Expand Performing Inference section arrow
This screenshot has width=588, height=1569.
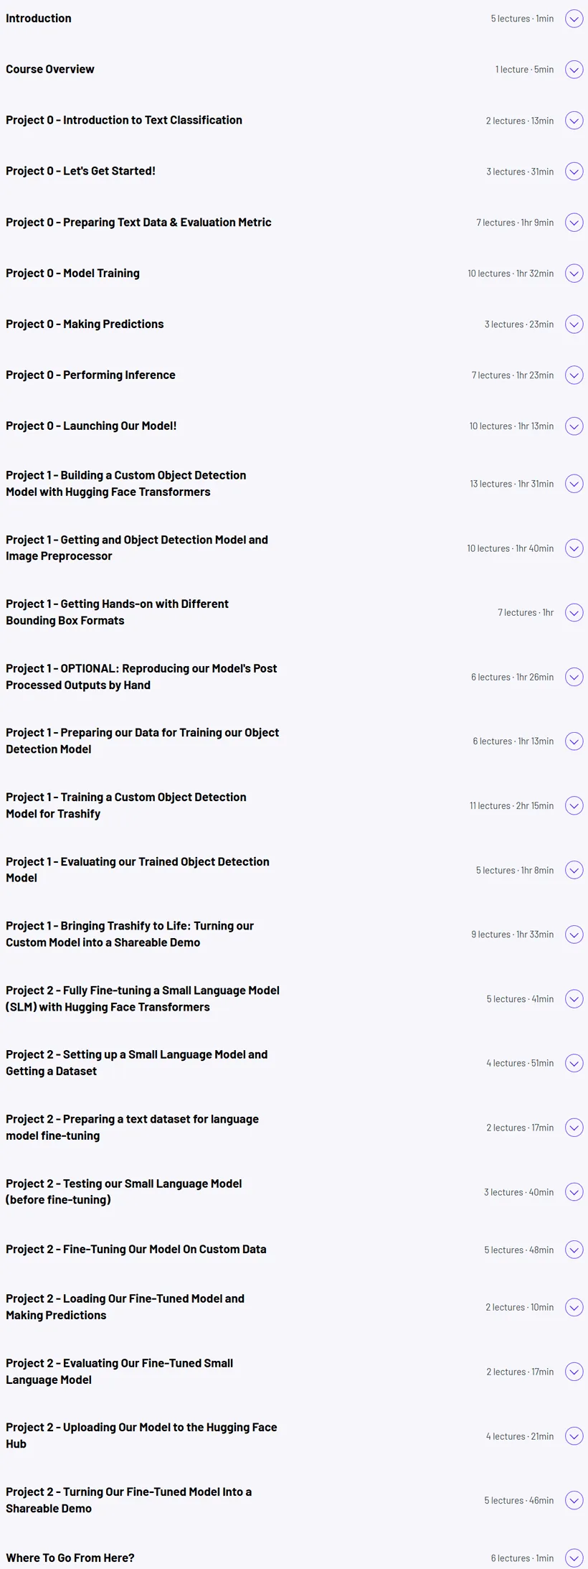click(574, 375)
